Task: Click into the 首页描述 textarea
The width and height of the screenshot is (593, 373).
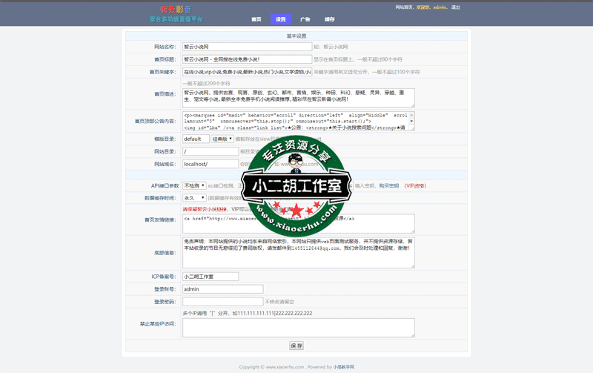Action: pos(299,98)
